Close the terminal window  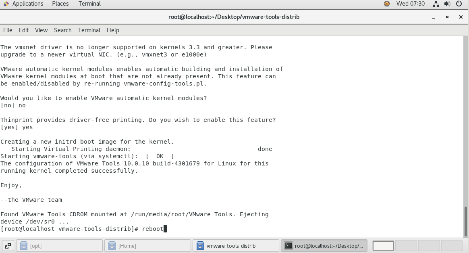pyautogui.click(x=461, y=17)
